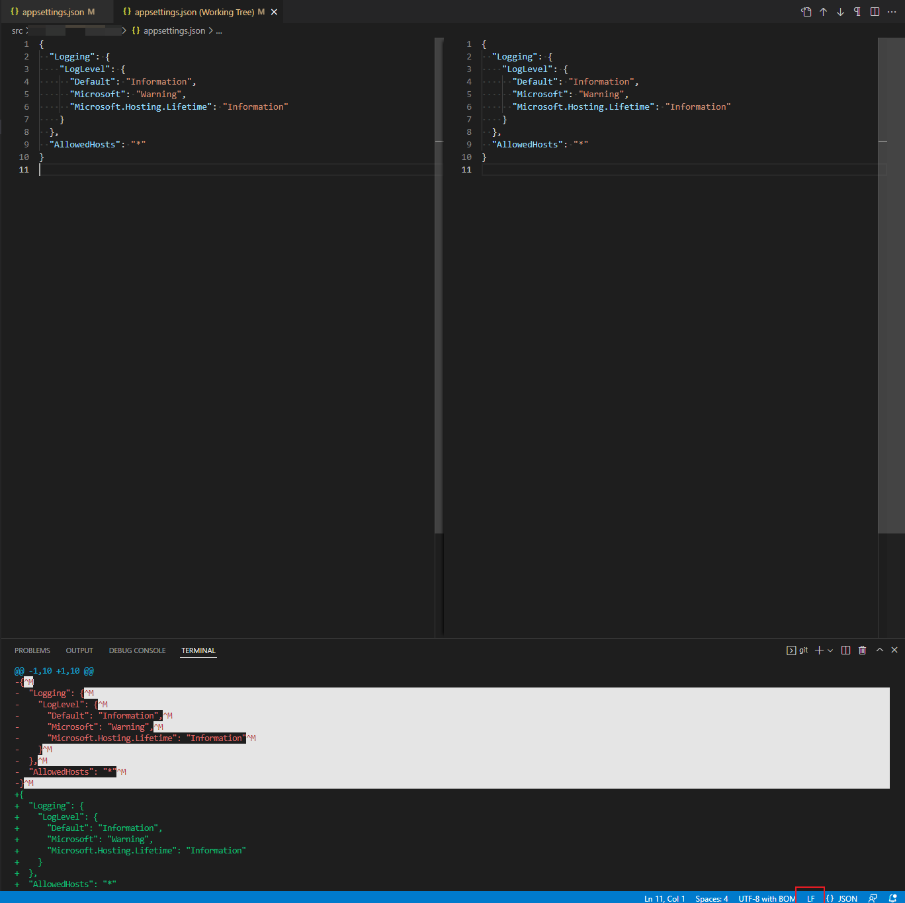
Task: Toggle indentation setting via Spaces: 4
Action: (711, 898)
